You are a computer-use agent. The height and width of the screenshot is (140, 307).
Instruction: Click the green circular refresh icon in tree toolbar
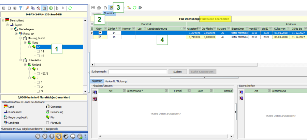70,7
